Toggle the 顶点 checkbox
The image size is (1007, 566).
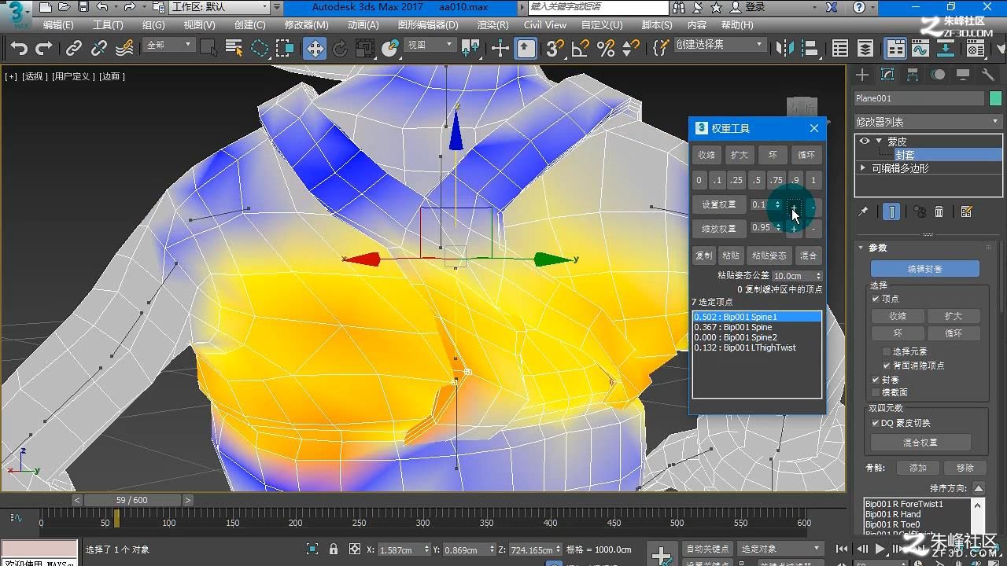876,299
